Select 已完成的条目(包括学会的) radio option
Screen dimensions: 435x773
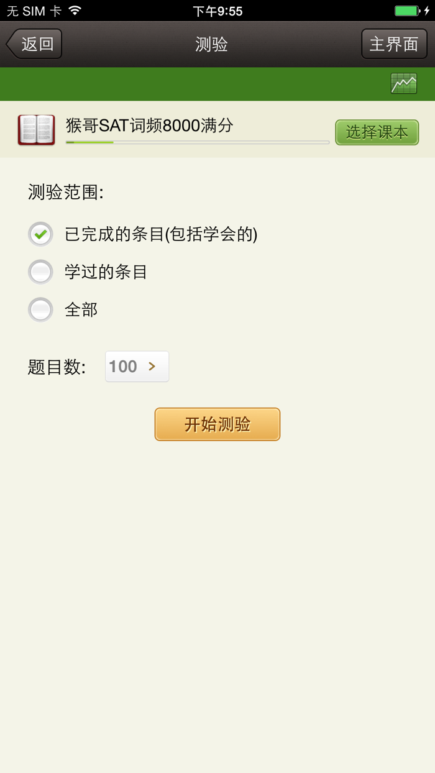pyautogui.click(x=40, y=234)
